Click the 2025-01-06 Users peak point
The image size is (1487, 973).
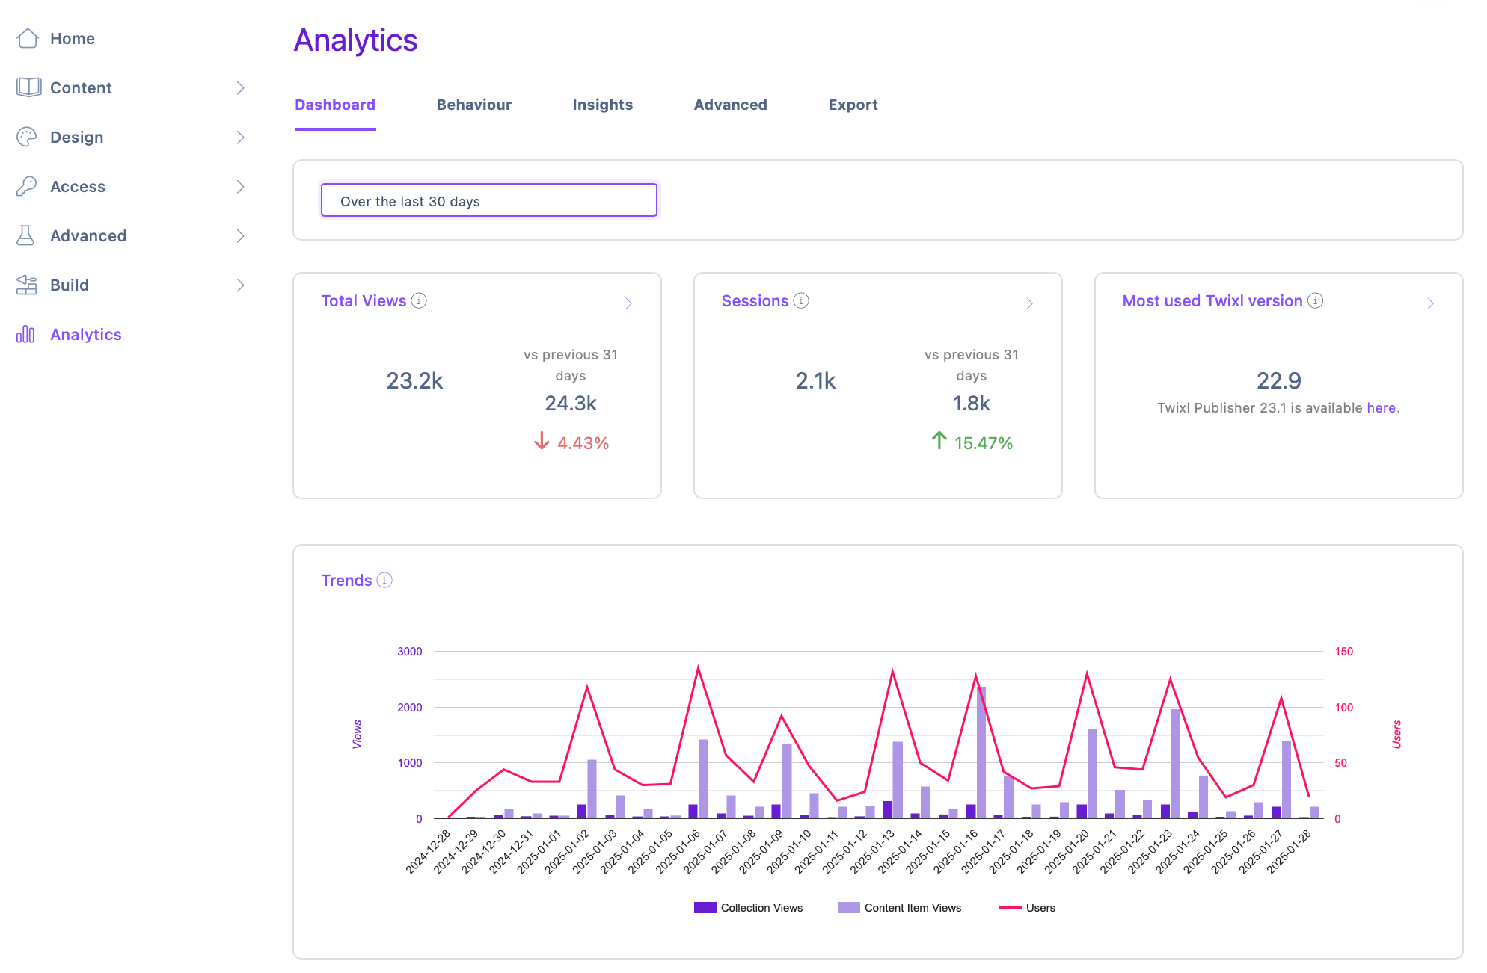pyautogui.click(x=699, y=667)
